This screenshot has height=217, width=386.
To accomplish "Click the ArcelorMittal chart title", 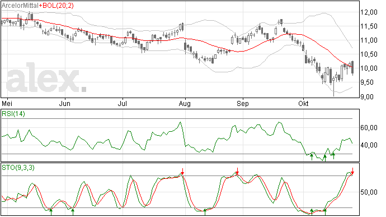I will tap(20, 6).
